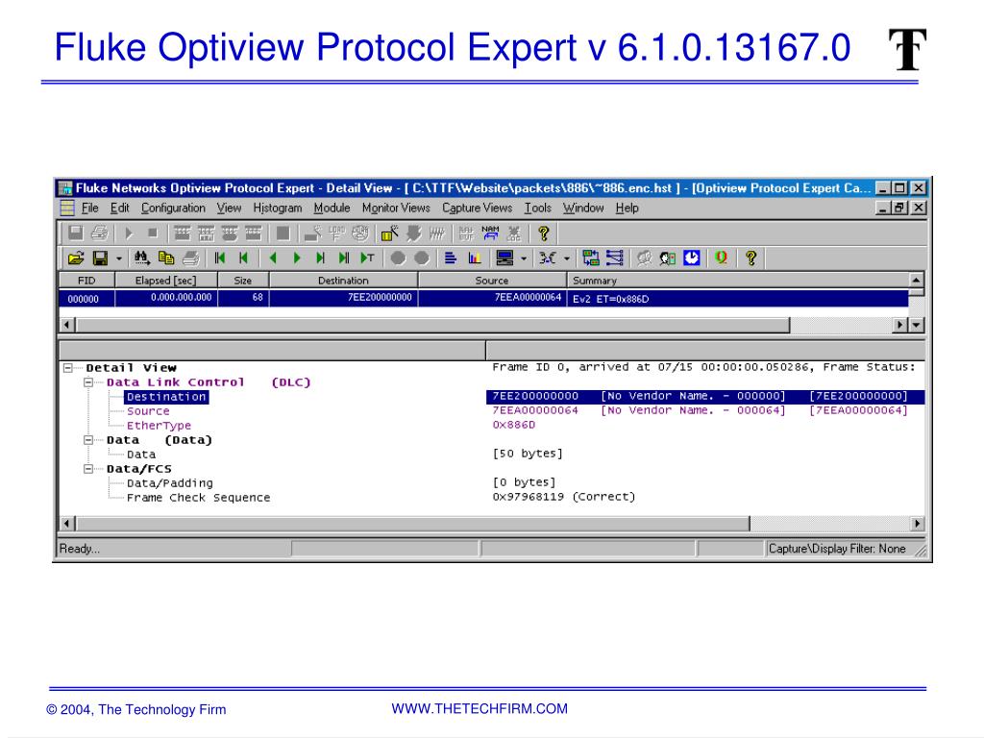Jump to last frame with green double-bar arrow
Screen dimensions: 984x738
click(x=343, y=258)
